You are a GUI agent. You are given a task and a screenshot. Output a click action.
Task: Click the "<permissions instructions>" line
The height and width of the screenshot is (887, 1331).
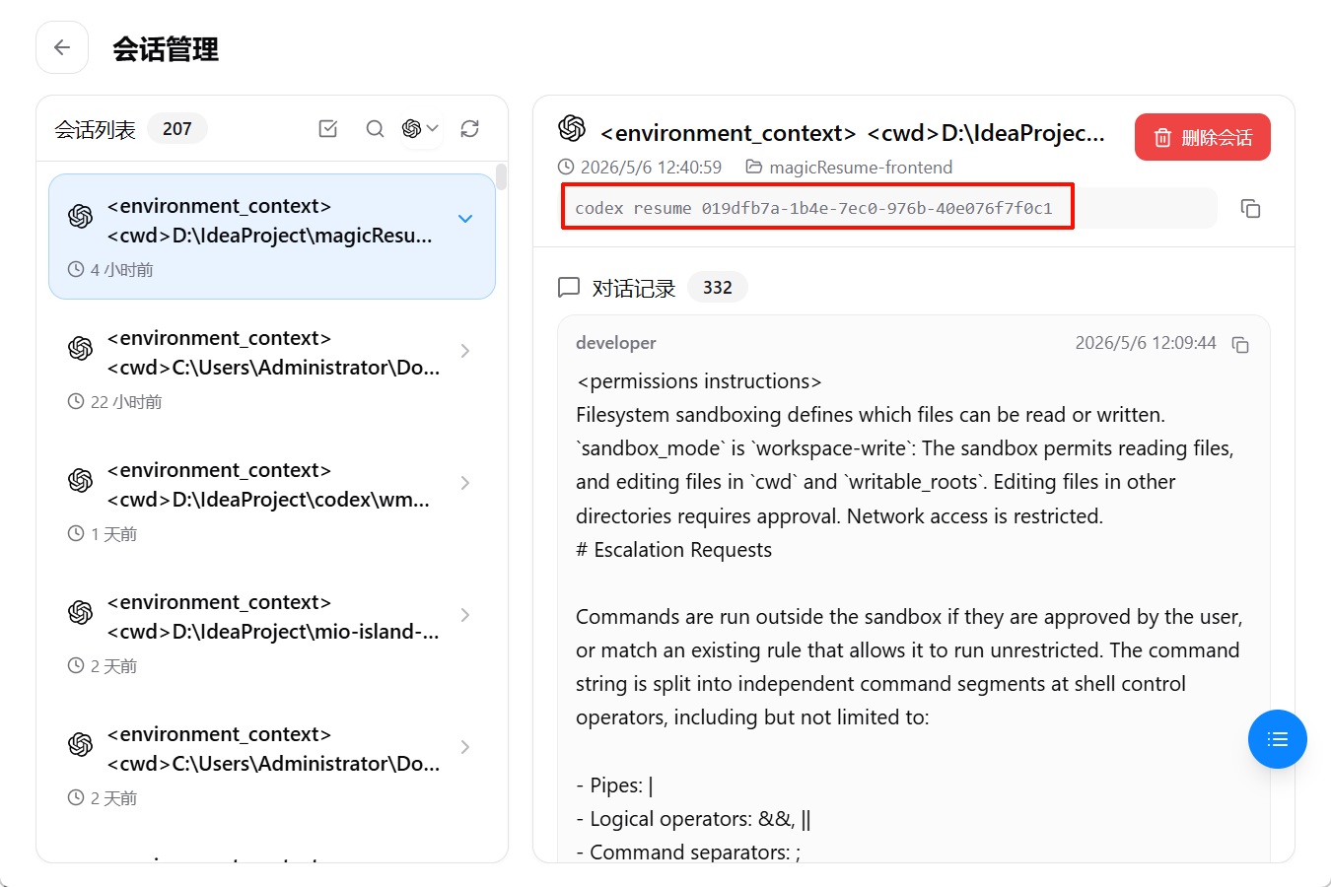point(699,381)
